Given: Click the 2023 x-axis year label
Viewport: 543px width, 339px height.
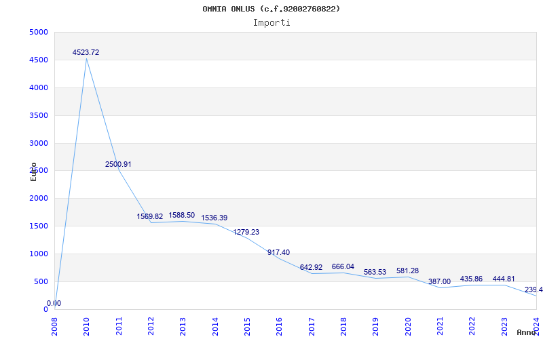Looking at the screenshot, I should [x=504, y=327].
